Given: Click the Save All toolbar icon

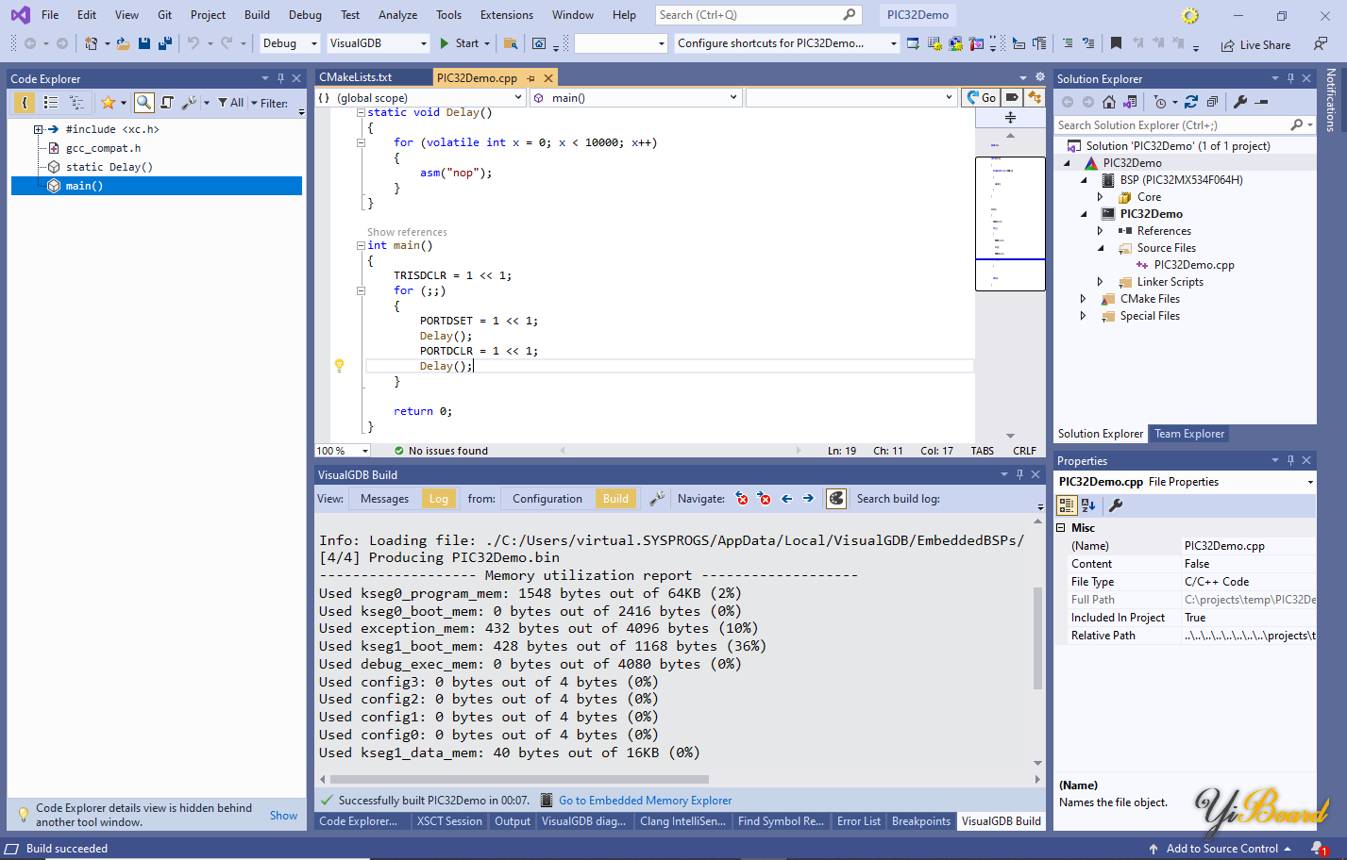Looking at the screenshot, I should pos(165,43).
